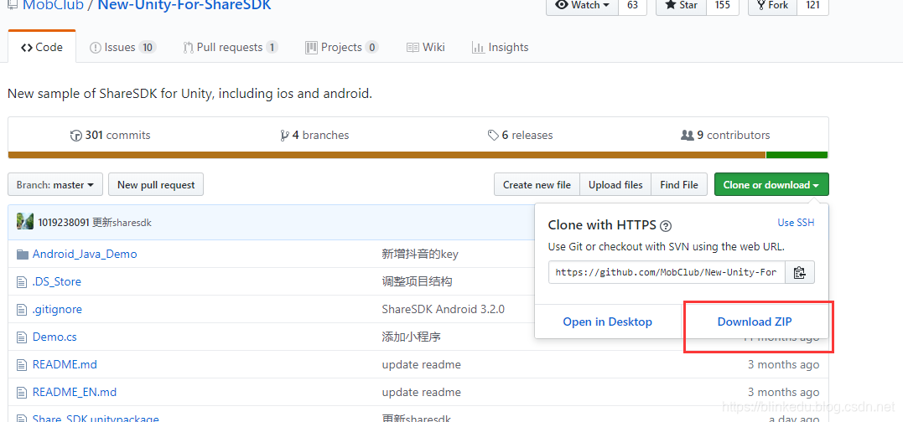Open the README_EN.md file
Viewport: 903px width, 422px height.
(x=75, y=392)
